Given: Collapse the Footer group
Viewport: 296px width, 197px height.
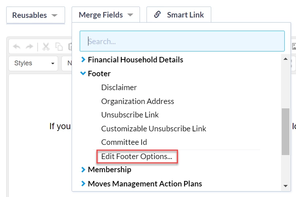Looking at the screenshot, I should [x=99, y=73].
